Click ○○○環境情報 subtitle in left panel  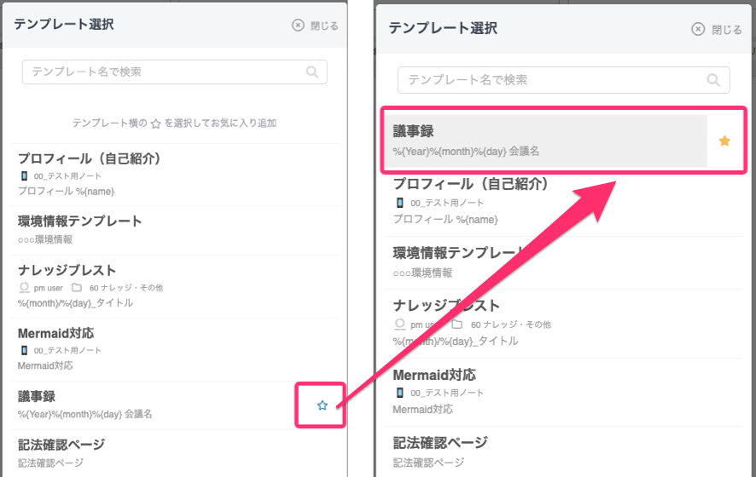click(x=45, y=239)
